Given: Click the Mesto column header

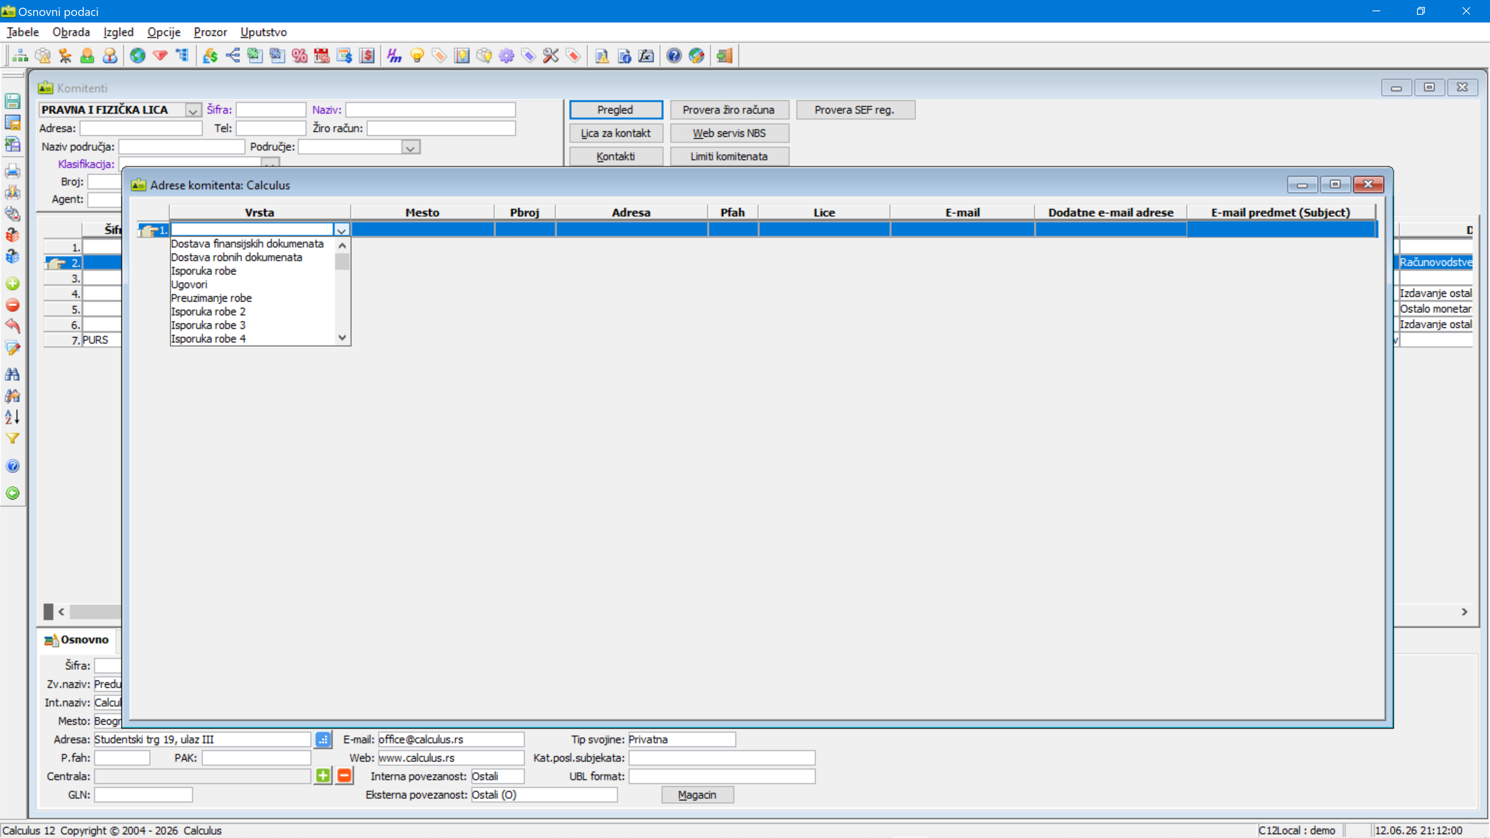Looking at the screenshot, I should (422, 212).
